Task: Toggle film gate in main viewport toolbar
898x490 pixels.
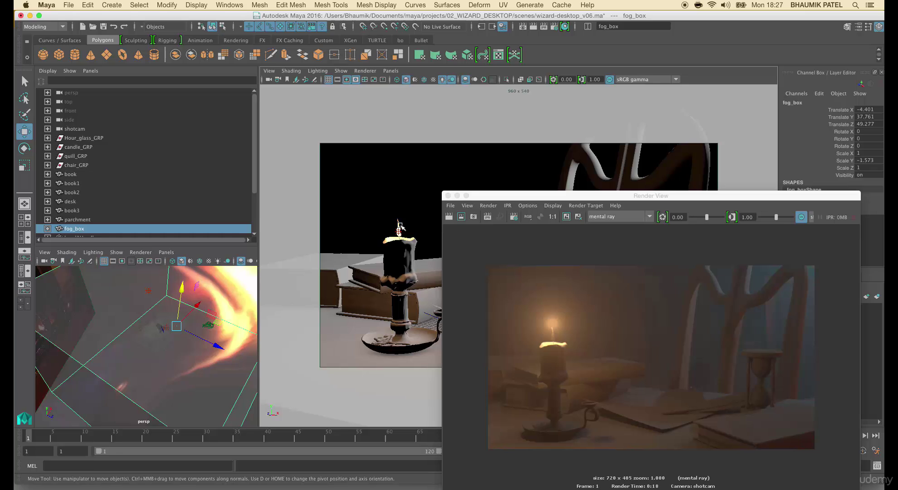Action: point(337,79)
